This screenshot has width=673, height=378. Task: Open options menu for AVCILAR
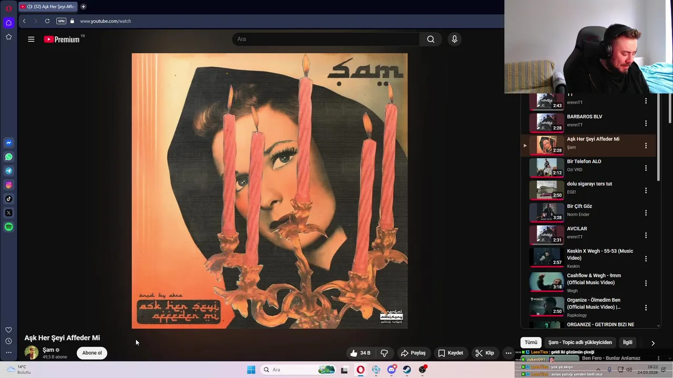tap(646, 235)
